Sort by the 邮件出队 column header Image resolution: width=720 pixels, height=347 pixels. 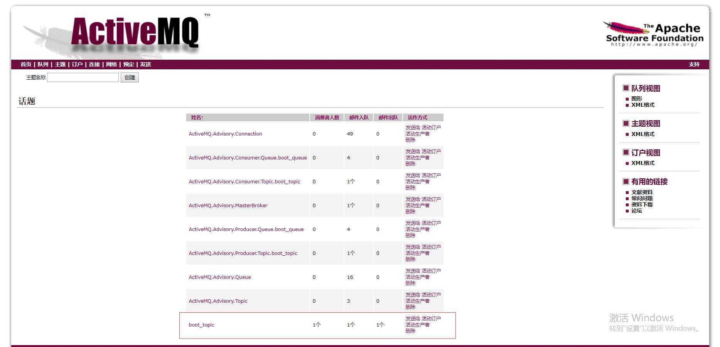click(x=388, y=117)
